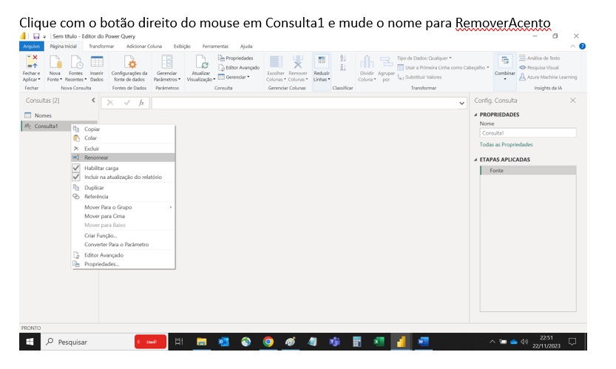
Task: Open the Arquivo tab
Action: (x=31, y=47)
